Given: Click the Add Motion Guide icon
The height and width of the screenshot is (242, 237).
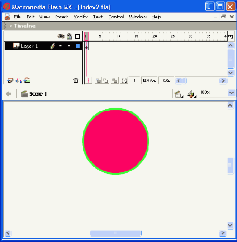Looking at the screenshot, I should [19, 81].
